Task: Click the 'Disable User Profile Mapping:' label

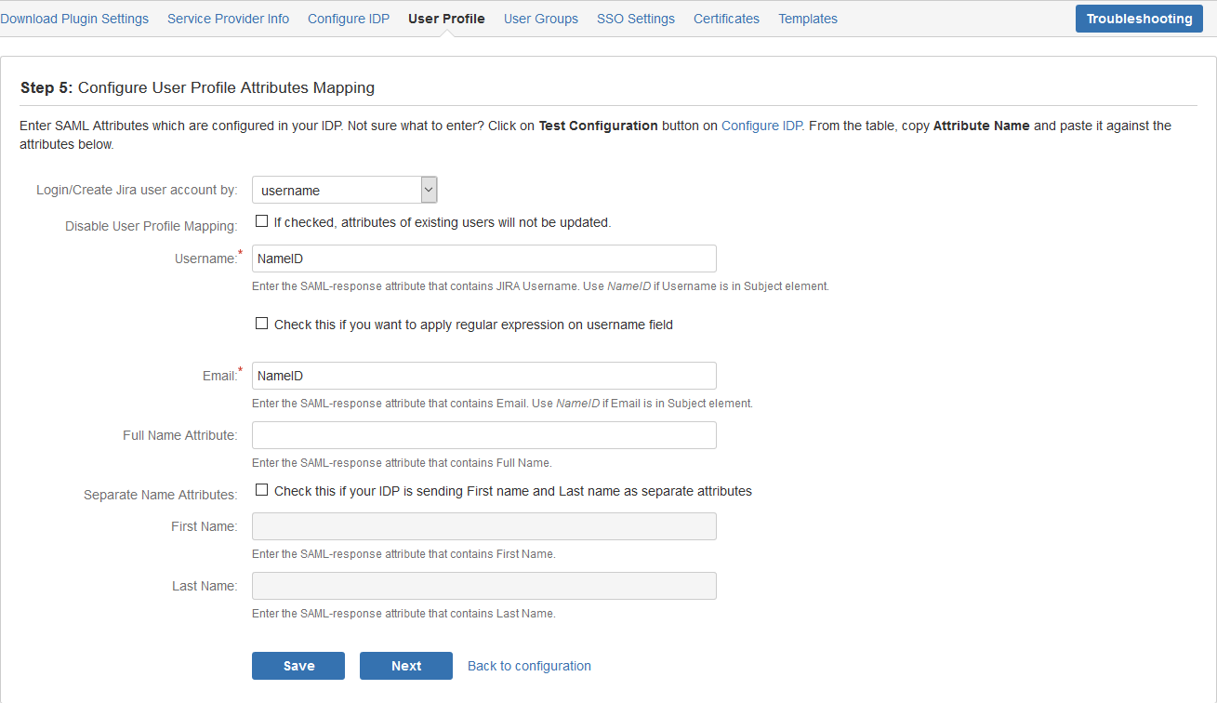Action: point(152,226)
